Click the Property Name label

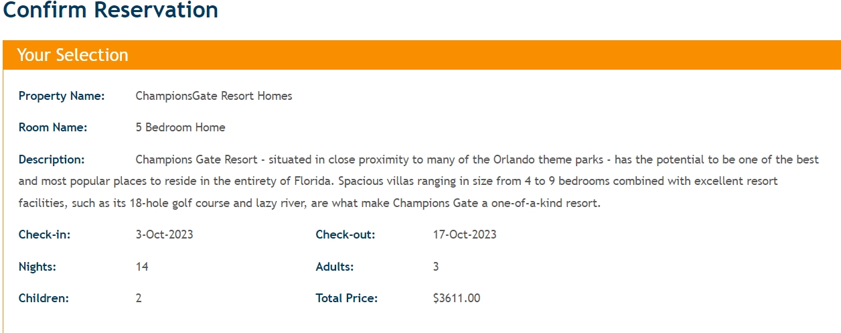pyautogui.click(x=62, y=96)
